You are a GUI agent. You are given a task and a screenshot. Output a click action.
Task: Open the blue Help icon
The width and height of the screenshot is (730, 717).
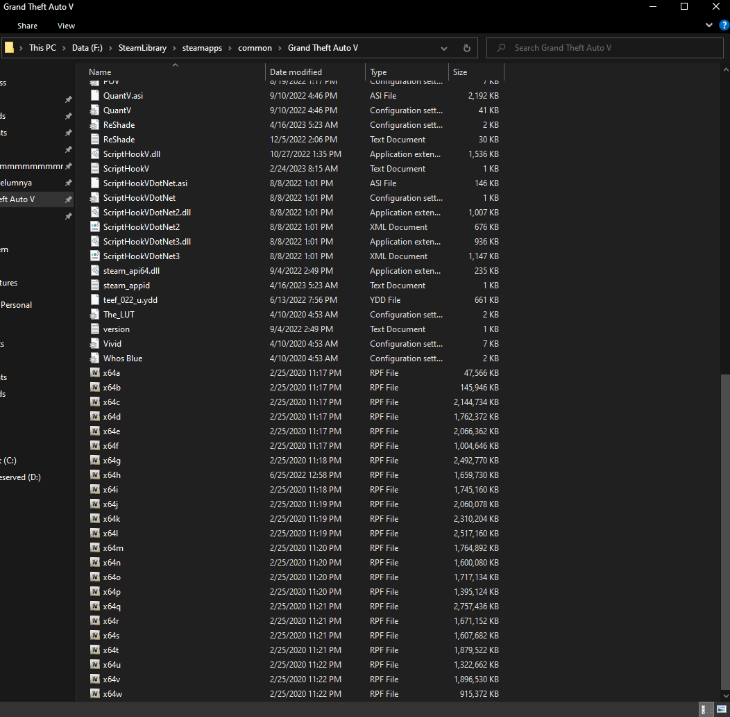click(724, 25)
